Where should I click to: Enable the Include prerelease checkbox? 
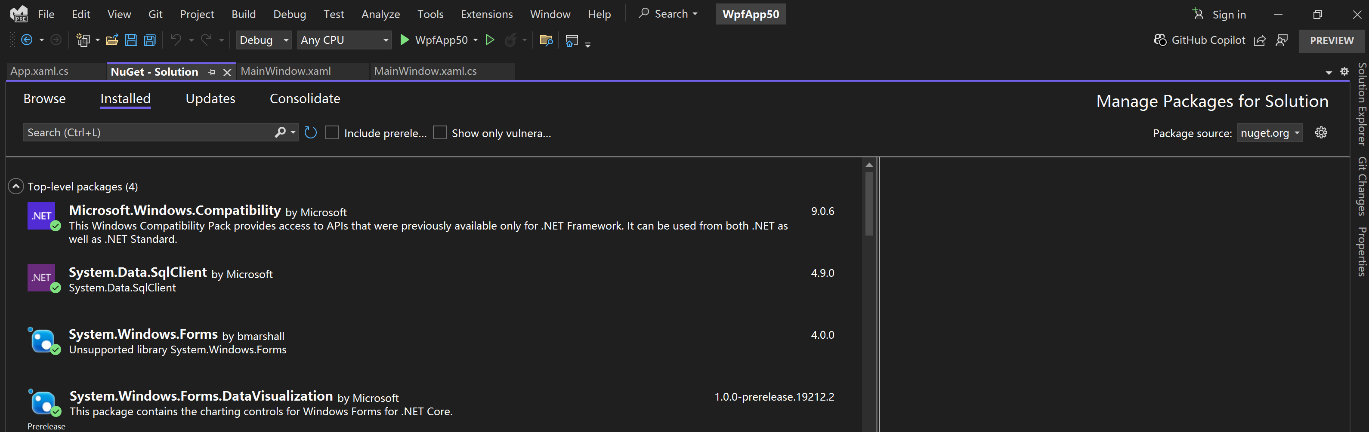pos(332,133)
